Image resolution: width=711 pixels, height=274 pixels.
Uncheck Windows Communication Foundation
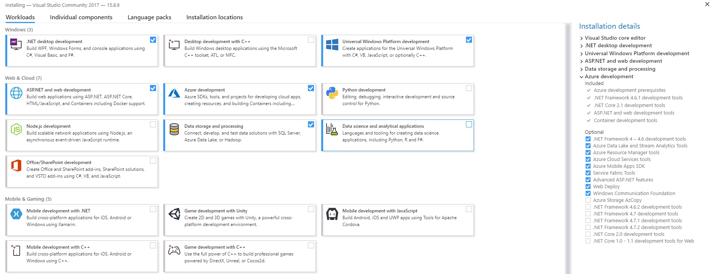588,194
